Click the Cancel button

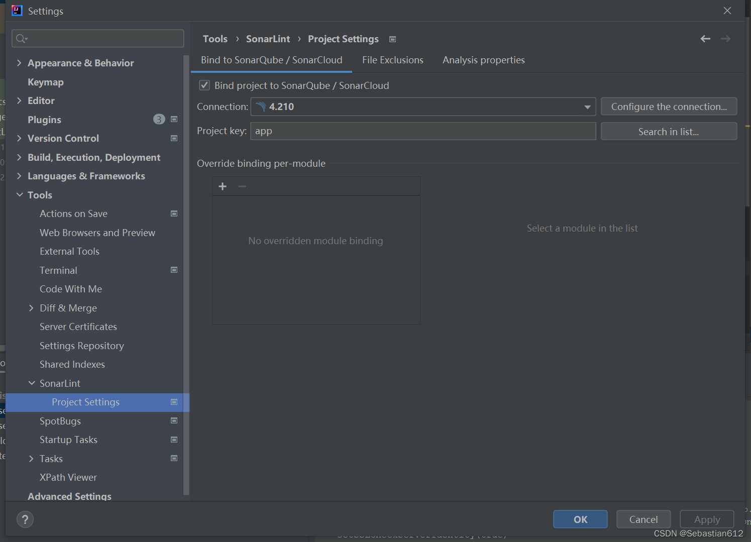[x=643, y=519]
